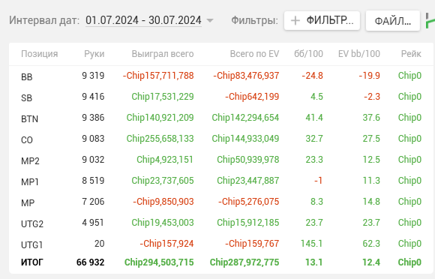
Task: Click the ФИЛЬТР... button
Action: pos(322,20)
